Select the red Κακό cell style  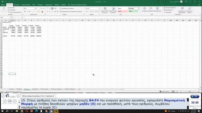pos(123,11)
